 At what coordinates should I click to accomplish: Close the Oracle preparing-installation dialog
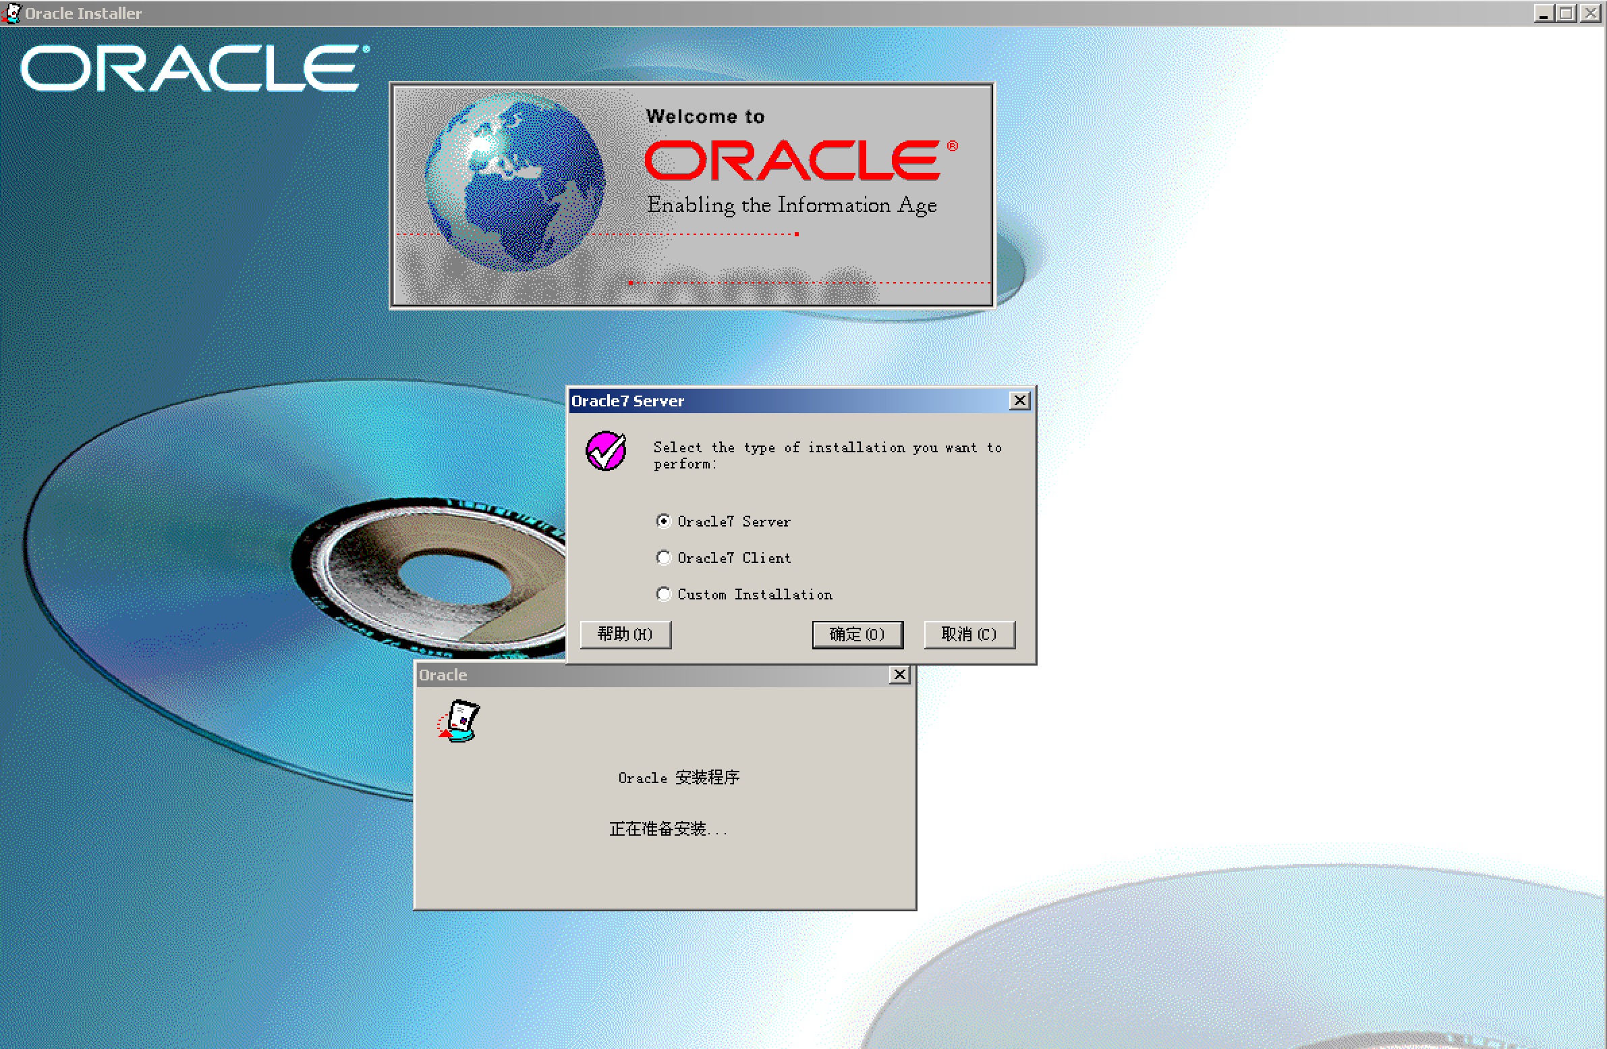click(899, 674)
